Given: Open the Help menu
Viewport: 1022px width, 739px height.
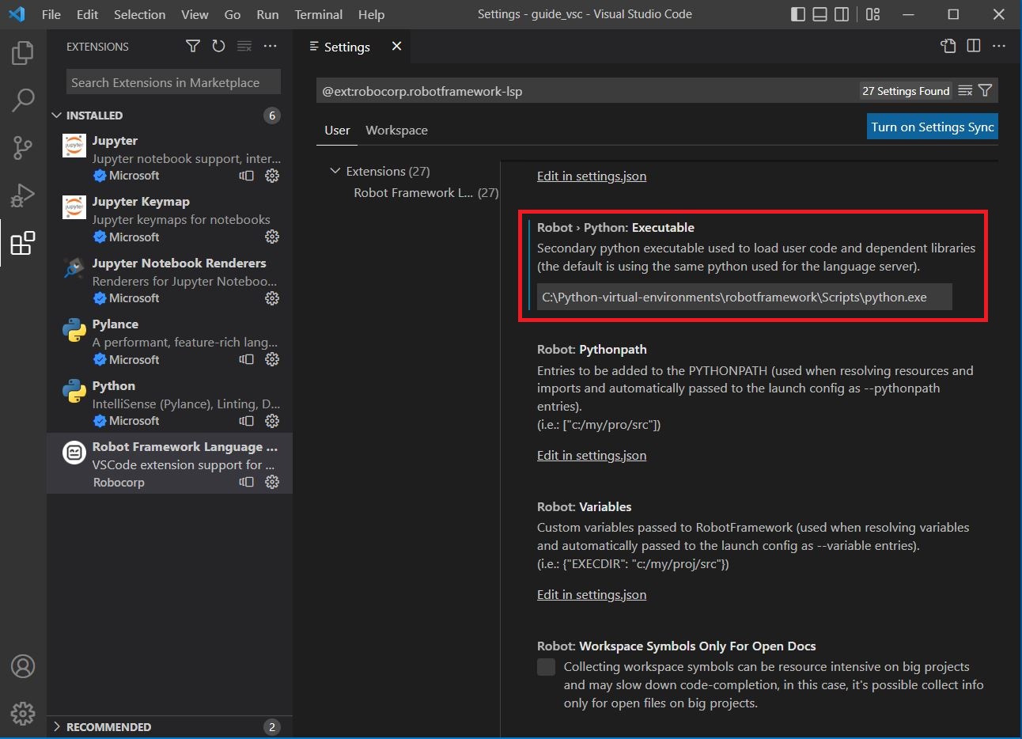Looking at the screenshot, I should [x=371, y=14].
